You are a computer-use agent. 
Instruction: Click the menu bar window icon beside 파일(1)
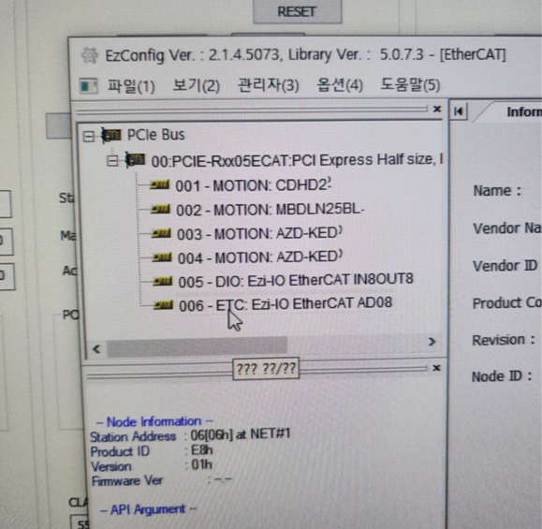[x=89, y=86]
